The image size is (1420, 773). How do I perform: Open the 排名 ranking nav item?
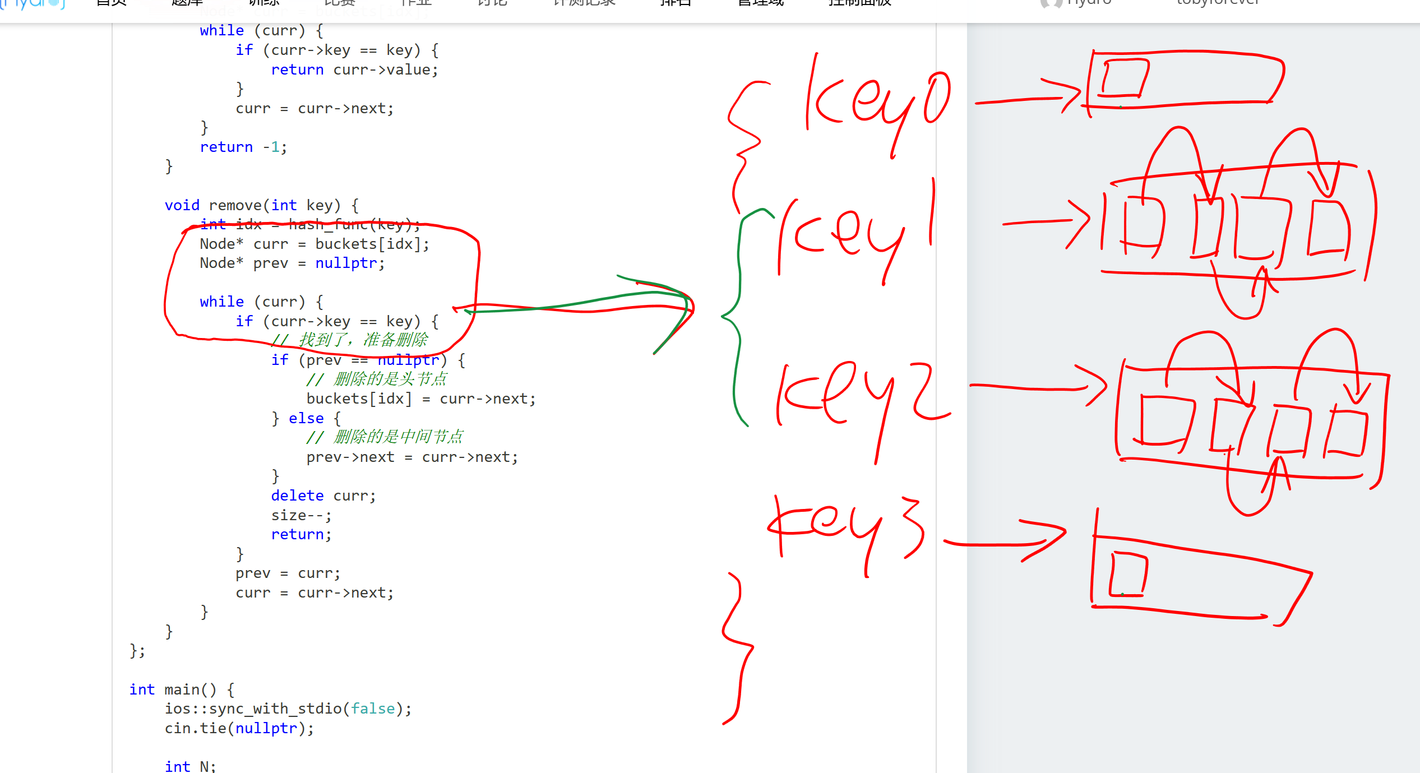(676, 3)
